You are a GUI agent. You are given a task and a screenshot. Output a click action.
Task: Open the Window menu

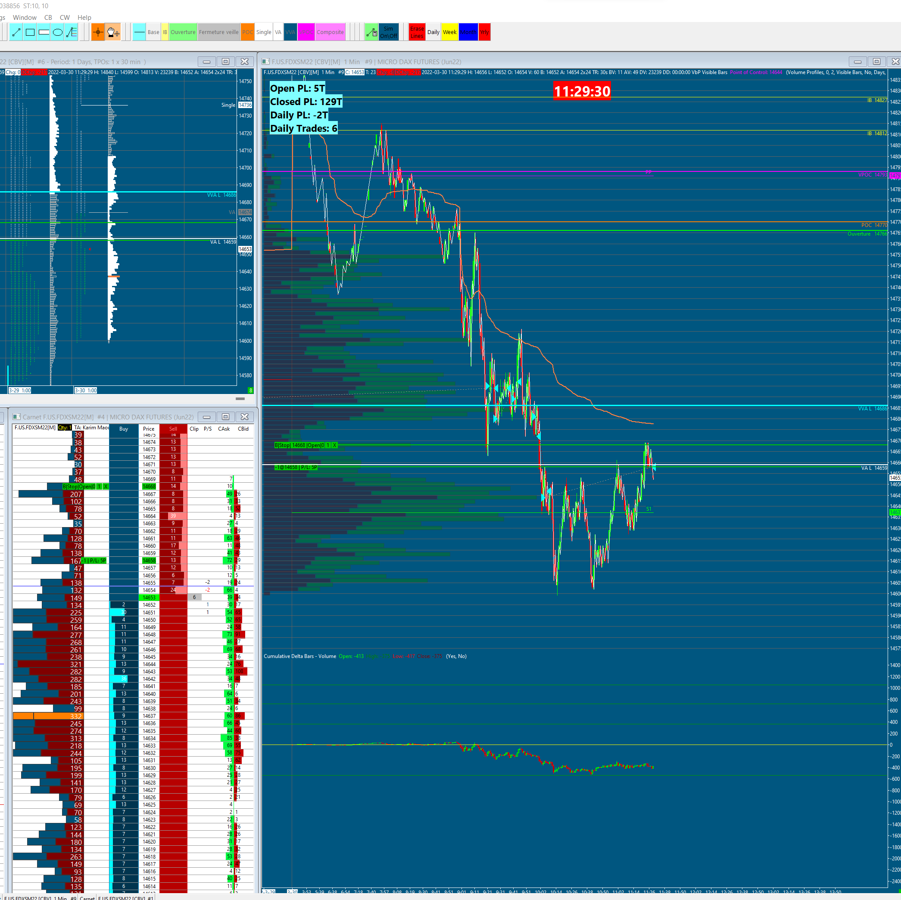point(25,18)
